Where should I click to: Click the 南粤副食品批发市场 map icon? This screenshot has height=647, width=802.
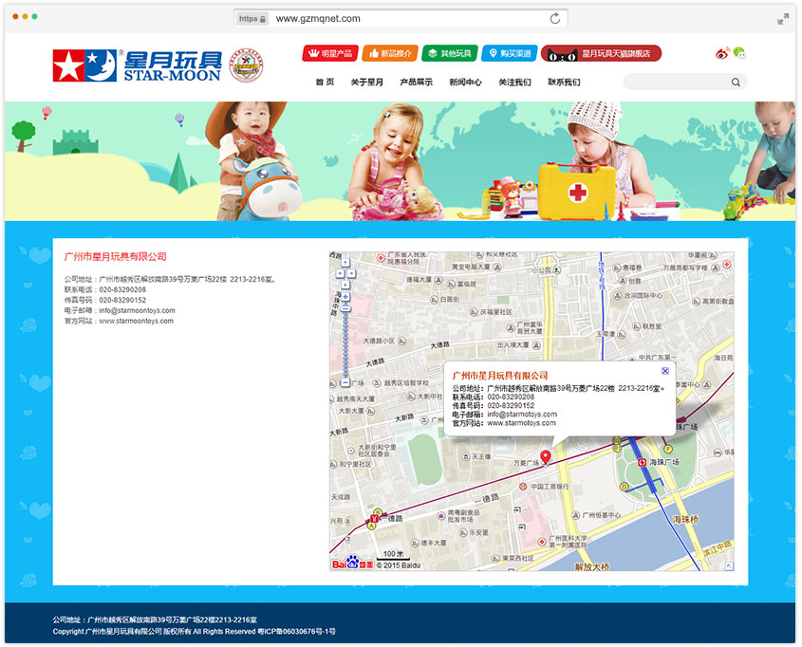[441, 516]
